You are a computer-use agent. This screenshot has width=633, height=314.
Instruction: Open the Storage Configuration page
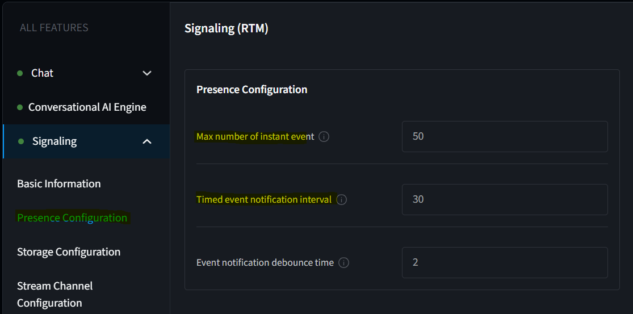coord(69,252)
